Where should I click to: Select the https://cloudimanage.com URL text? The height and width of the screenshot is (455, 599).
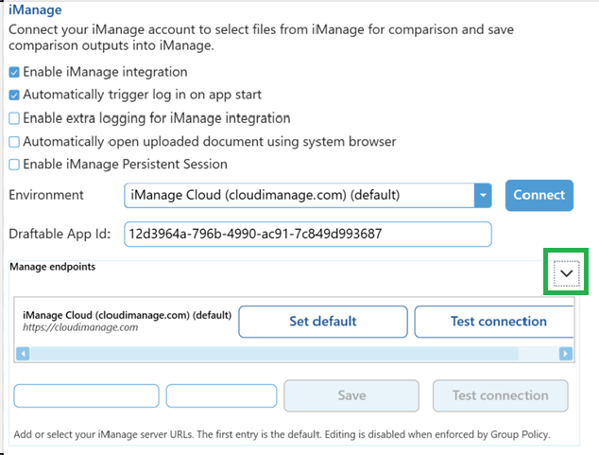(x=80, y=327)
